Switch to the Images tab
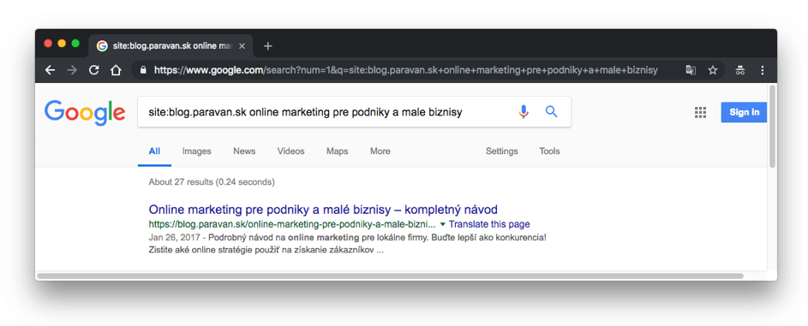 coord(197,151)
